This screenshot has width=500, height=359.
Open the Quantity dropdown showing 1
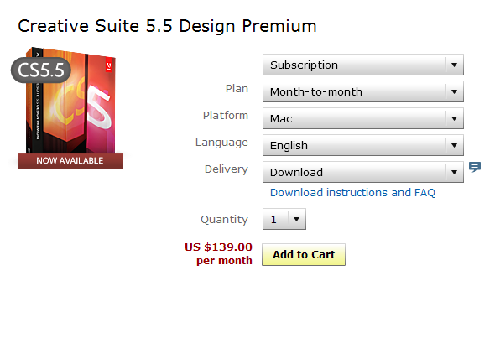tap(284, 219)
